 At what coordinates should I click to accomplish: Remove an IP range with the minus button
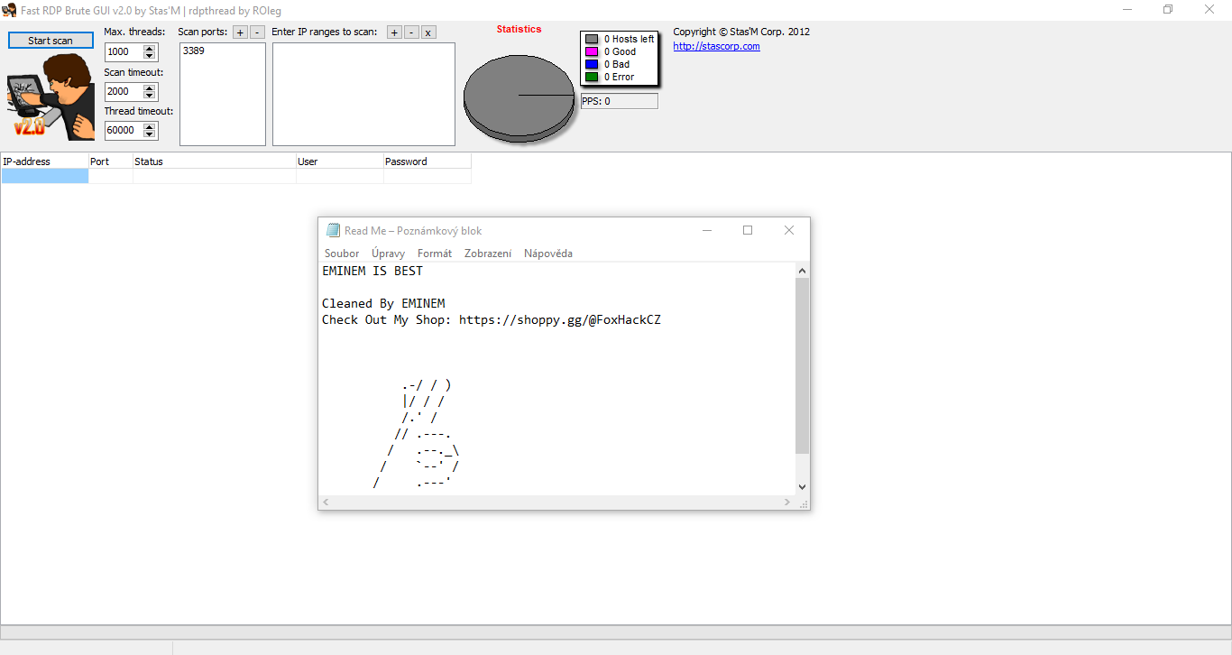pos(411,32)
